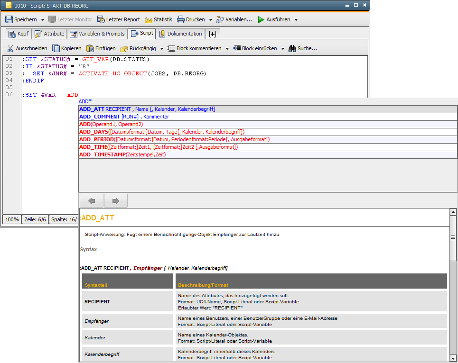458x363 pixels.
Task: Open the Block kommentieren dropdown arrow
Action: (x=227, y=49)
